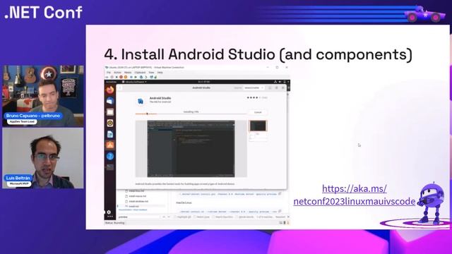The height and width of the screenshot is (254, 452).
Task: Open the Help menu in Virtual Machine Connection
Action: 160,73
